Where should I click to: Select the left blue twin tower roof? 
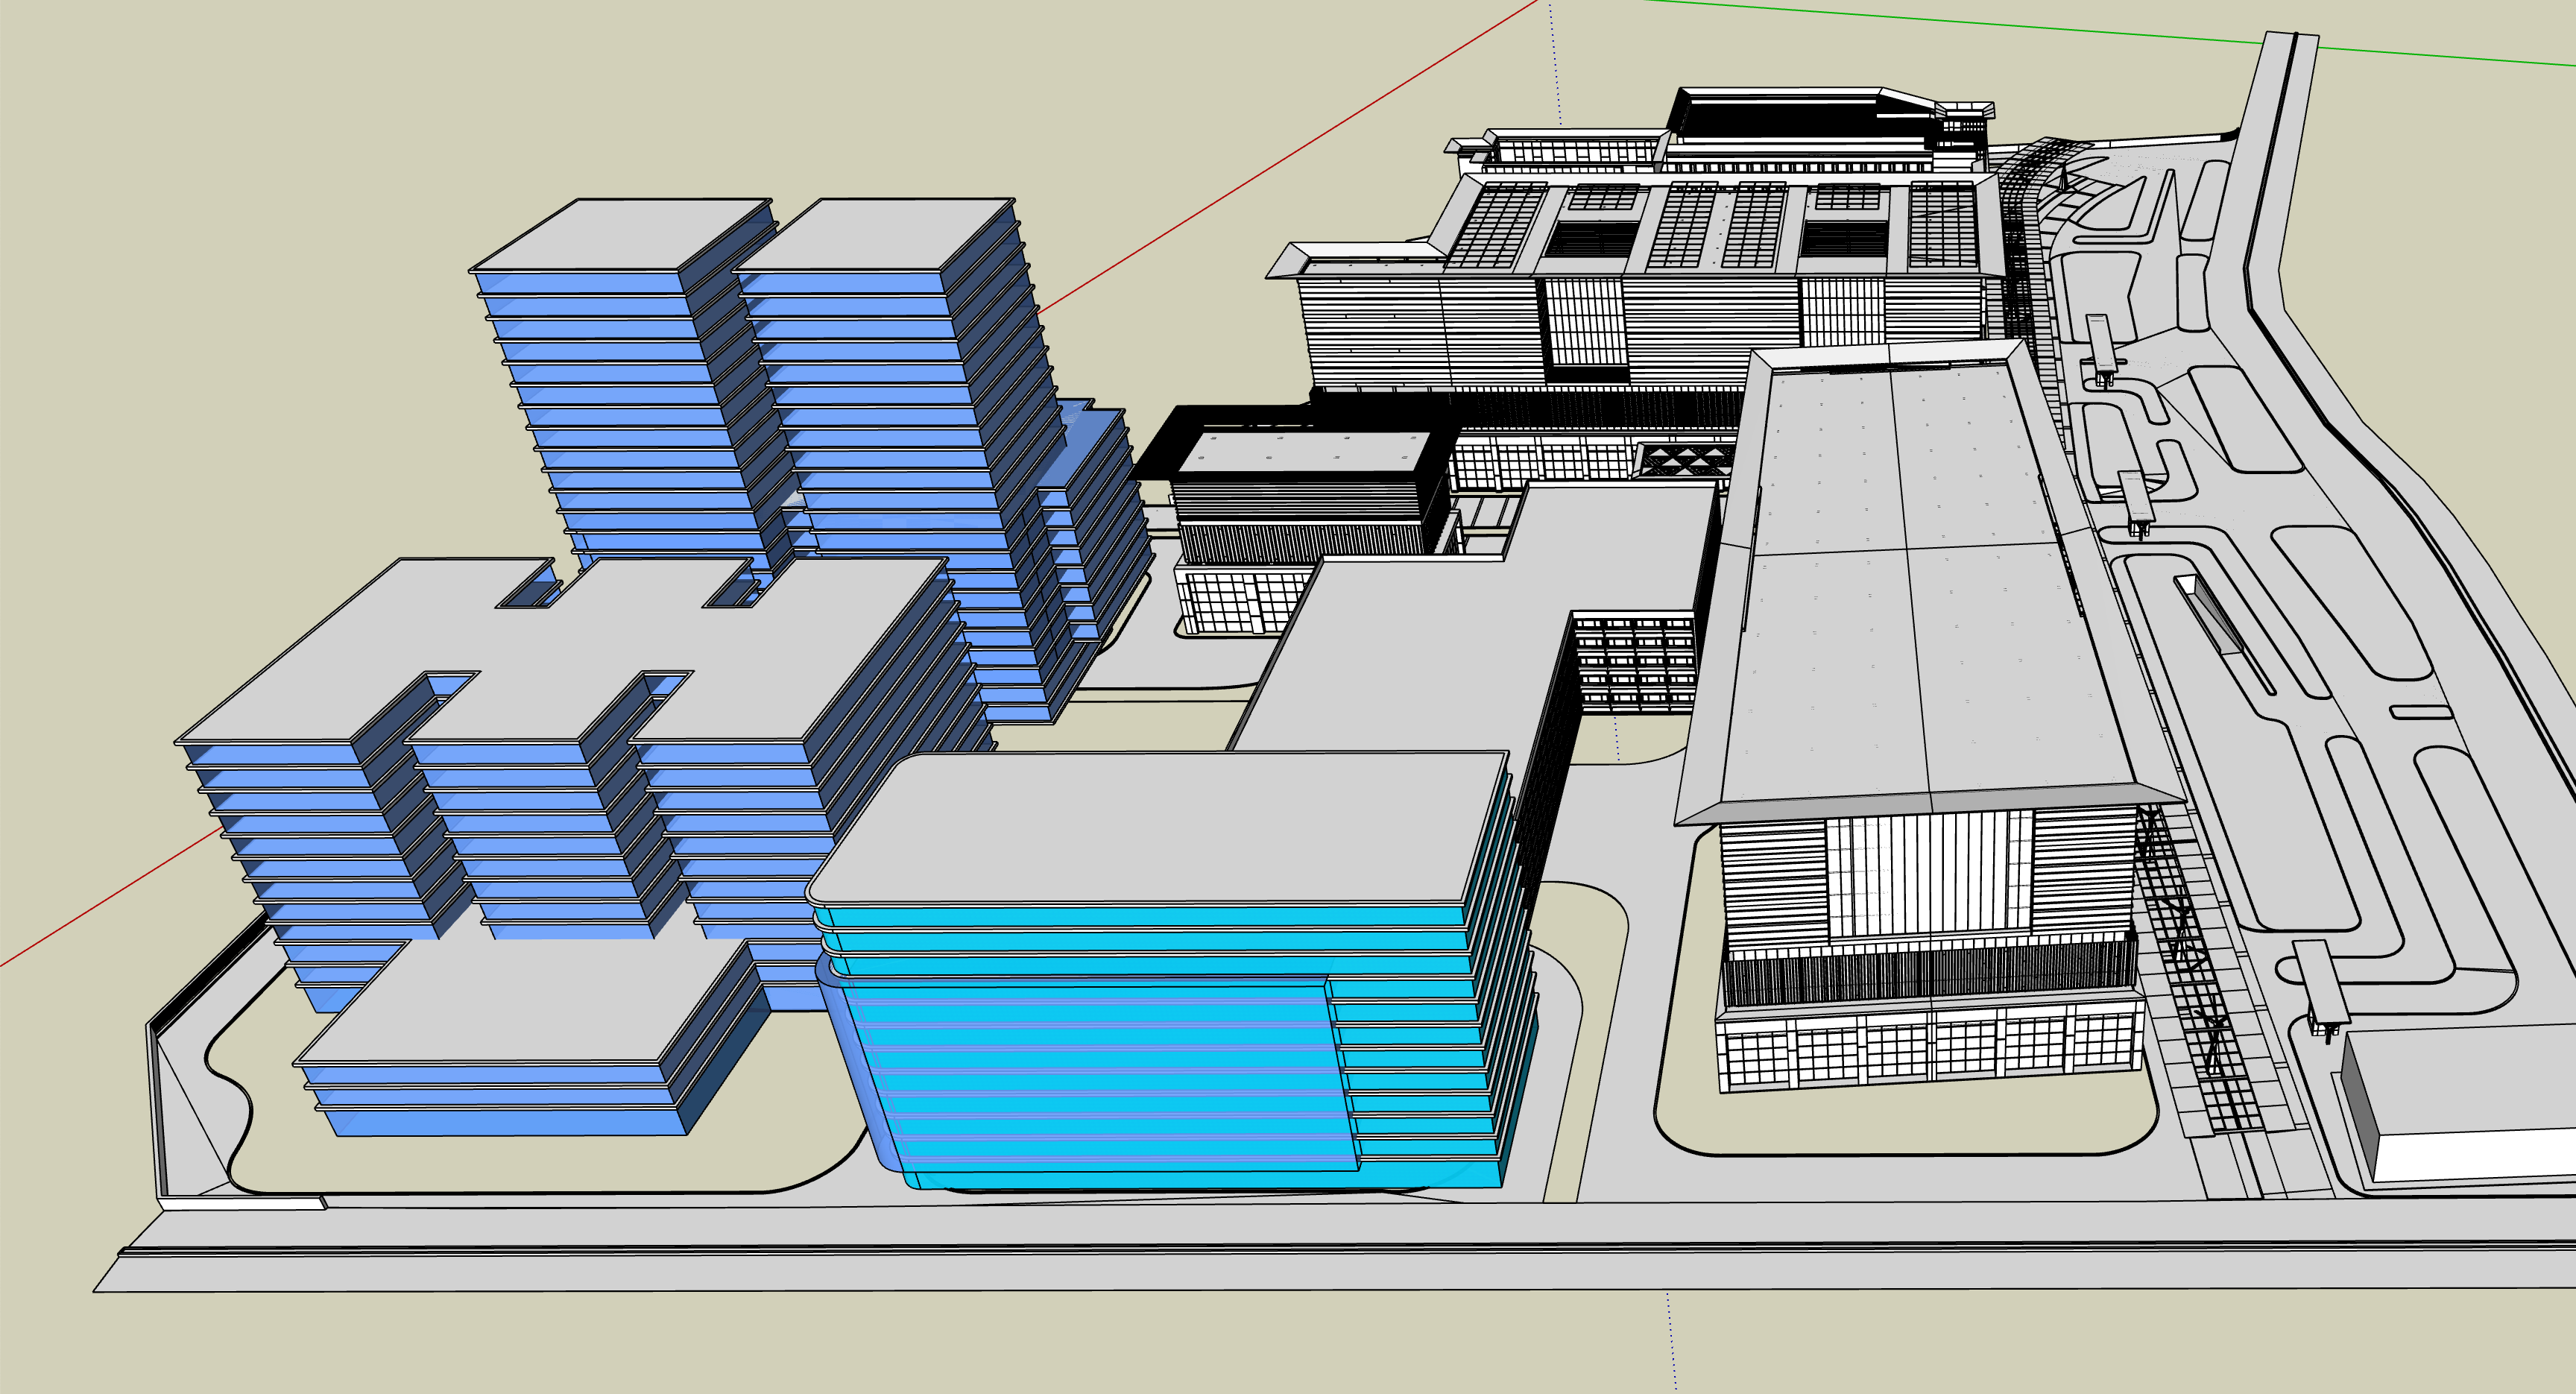pyautogui.click(x=622, y=234)
